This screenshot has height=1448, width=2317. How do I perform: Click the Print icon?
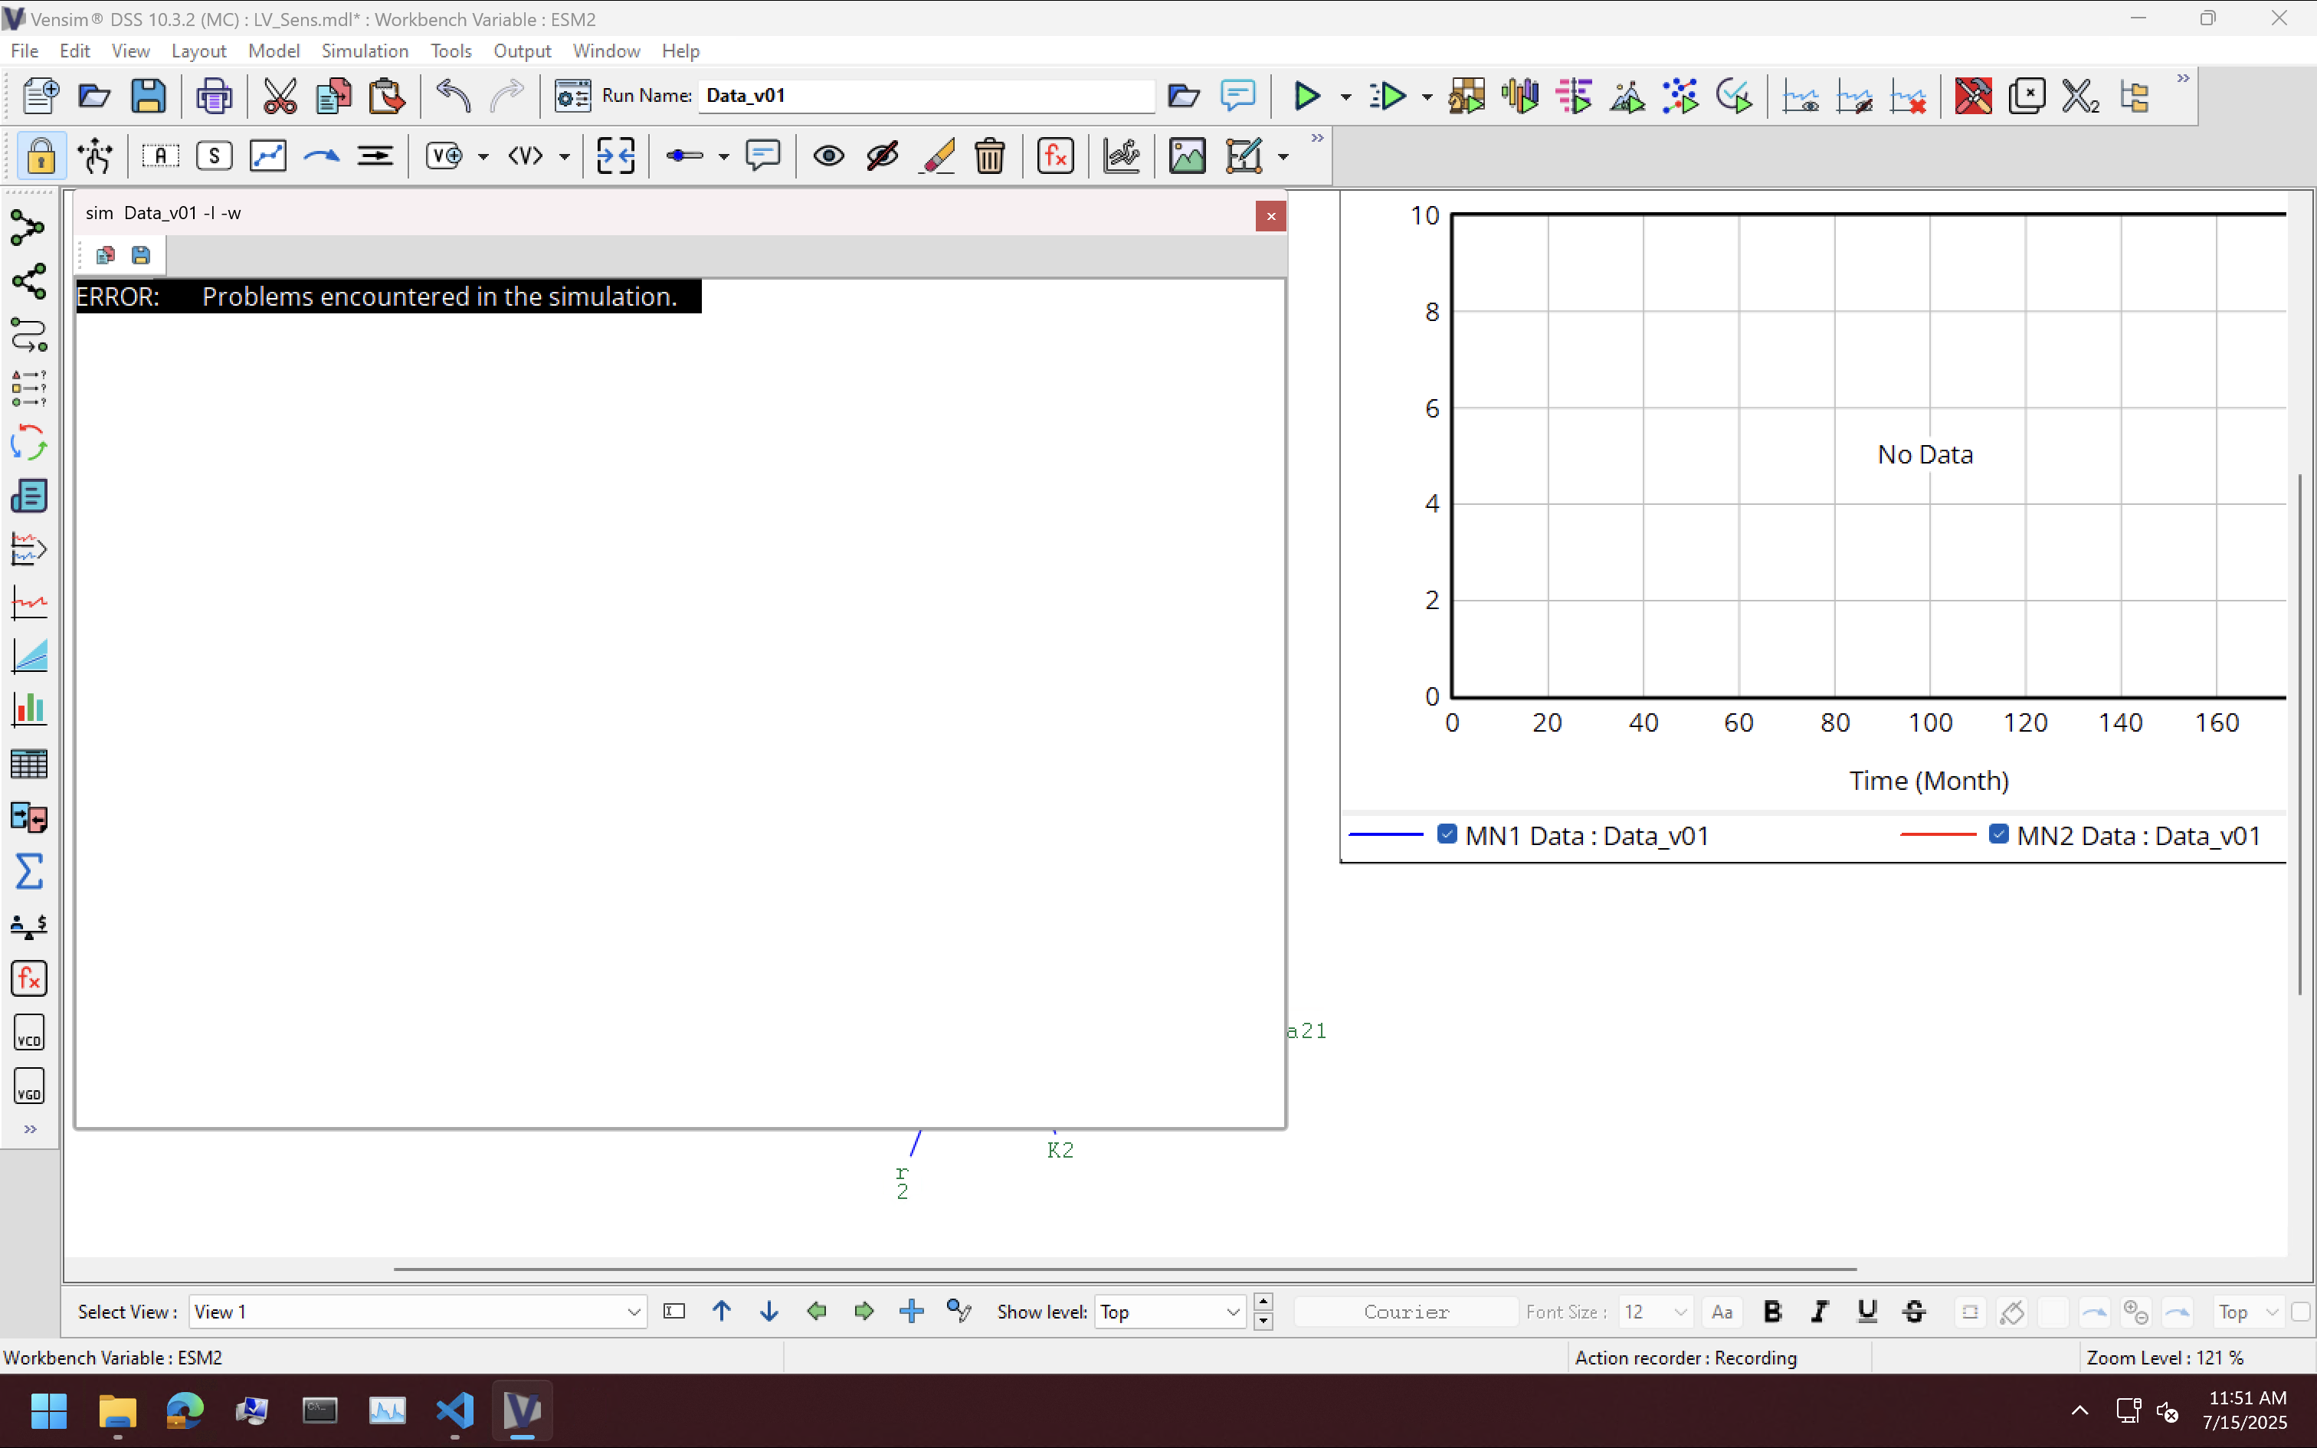click(214, 96)
